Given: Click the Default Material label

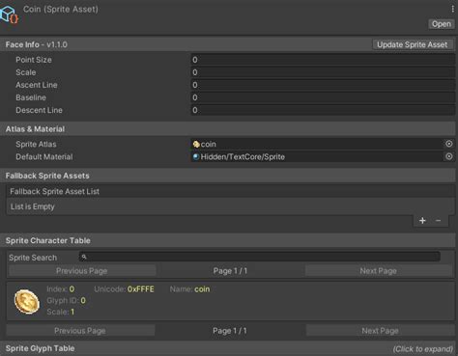Looking at the screenshot, I should (x=44, y=157).
